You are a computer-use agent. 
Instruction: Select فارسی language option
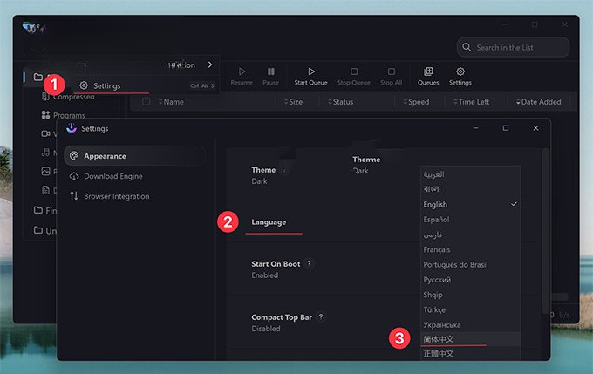tap(470, 235)
